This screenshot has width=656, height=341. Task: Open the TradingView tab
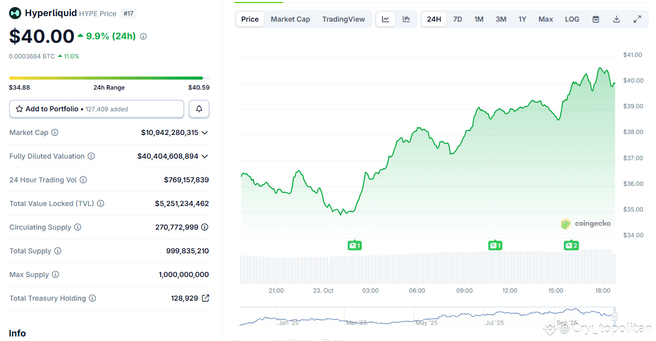tap(344, 19)
